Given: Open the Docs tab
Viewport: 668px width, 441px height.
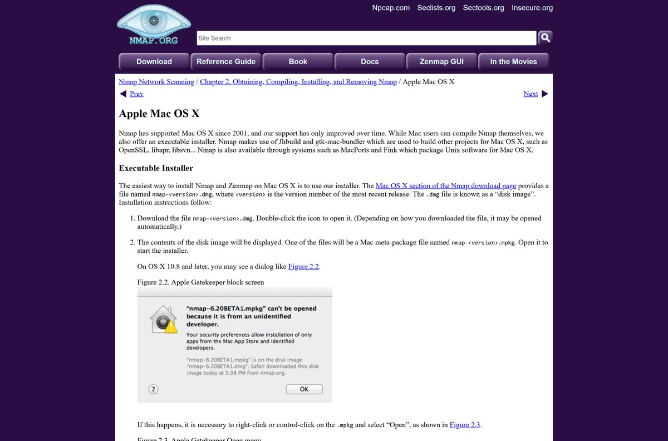Looking at the screenshot, I should pos(370,61).
